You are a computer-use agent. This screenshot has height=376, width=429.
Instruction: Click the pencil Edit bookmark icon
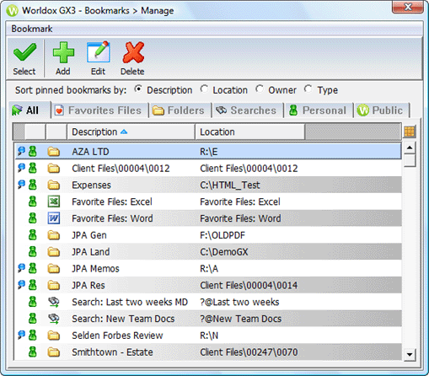click(98, 51)
